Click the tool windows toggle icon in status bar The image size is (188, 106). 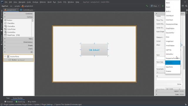(2, 105)
